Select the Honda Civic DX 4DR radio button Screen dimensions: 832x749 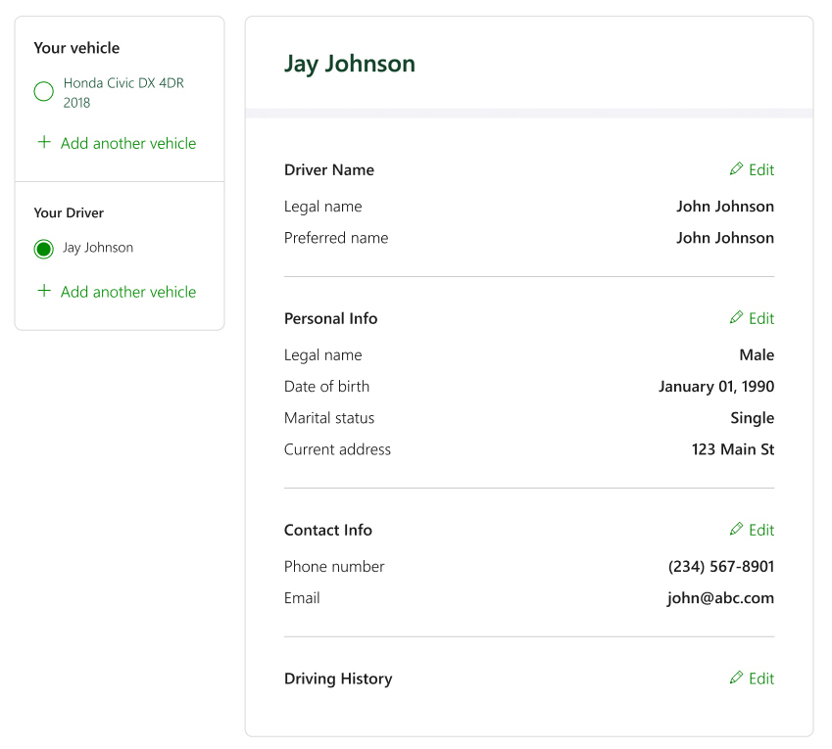point(43,92)
